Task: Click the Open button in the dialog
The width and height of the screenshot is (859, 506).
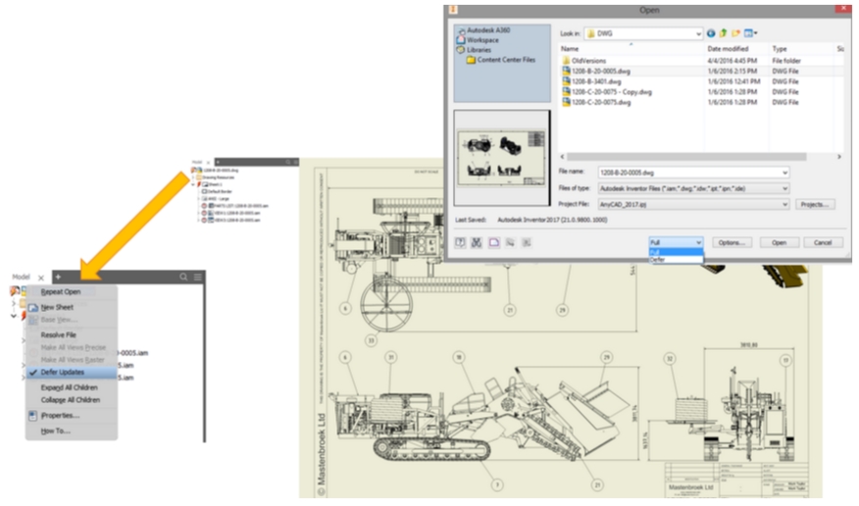Action: 779,242
